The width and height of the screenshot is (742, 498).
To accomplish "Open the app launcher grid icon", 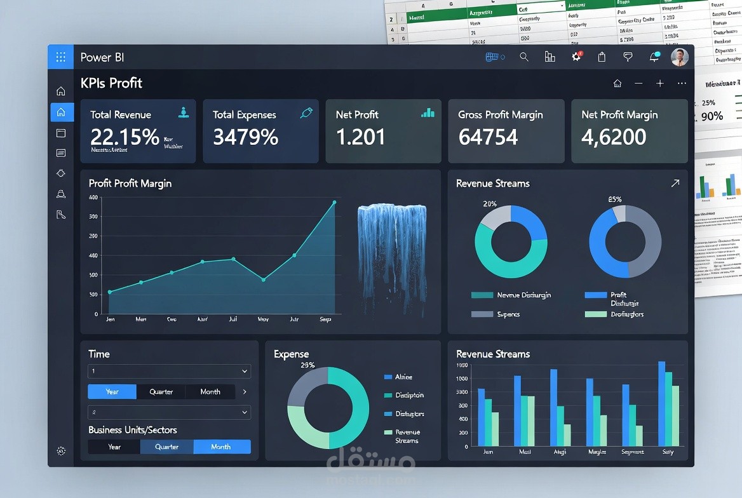I will point(60,57).
